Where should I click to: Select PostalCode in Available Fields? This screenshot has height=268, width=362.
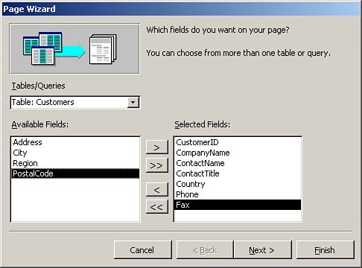(x=75, y=173)
